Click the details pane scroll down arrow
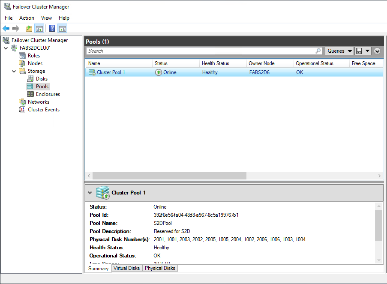The image size is (387, 284). pos(378,260)
